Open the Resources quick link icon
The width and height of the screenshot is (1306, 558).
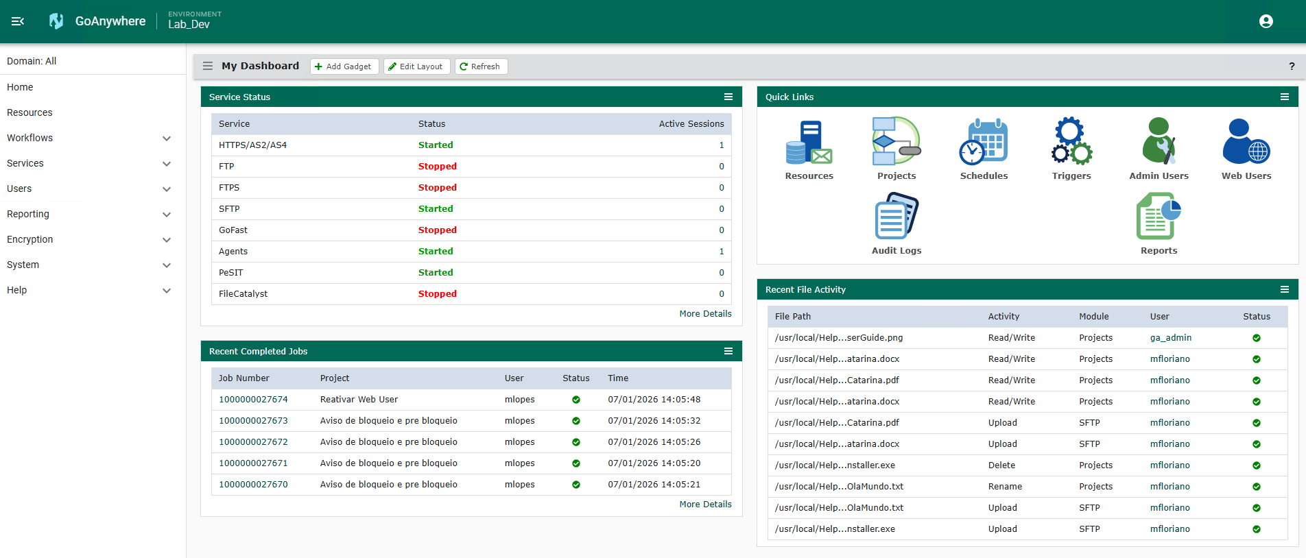(809, 143)
